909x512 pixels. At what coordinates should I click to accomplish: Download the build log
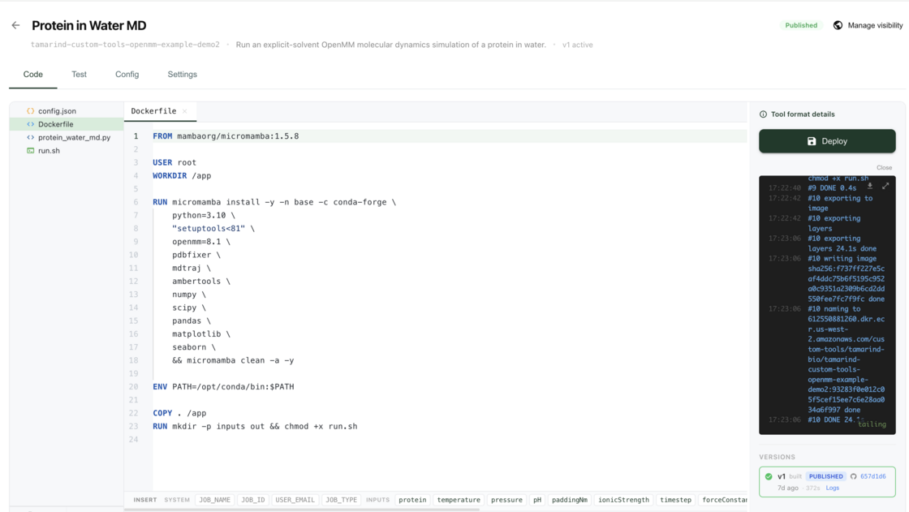[x=869, y=186]
